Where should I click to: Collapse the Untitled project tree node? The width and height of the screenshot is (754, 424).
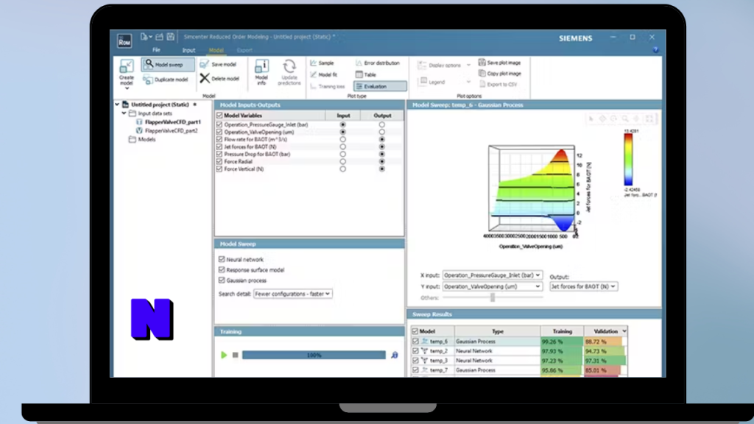[x=117, y=105]
